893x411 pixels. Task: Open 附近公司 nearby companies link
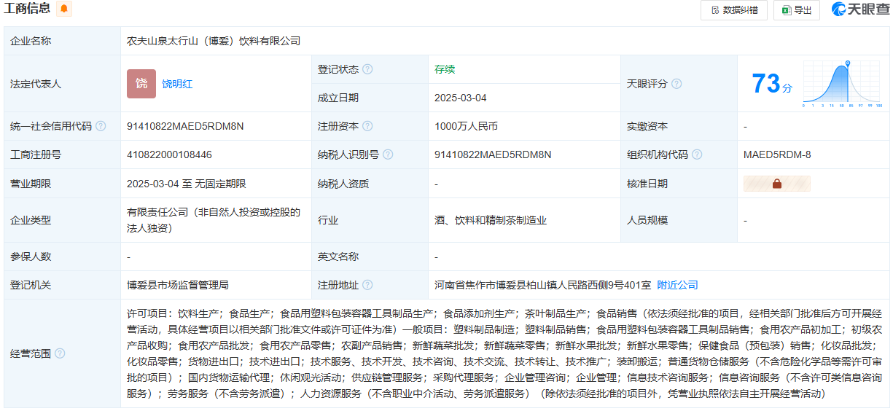click(x=677, y=285)
